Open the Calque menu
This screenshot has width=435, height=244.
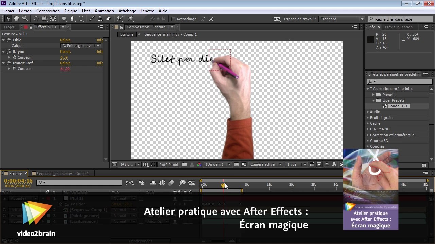tap(71, 11)
